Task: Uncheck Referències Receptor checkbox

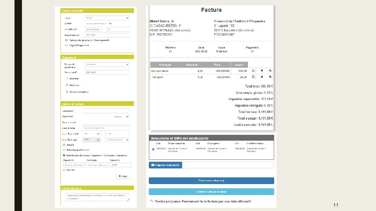Action: [x=64, y=156]
